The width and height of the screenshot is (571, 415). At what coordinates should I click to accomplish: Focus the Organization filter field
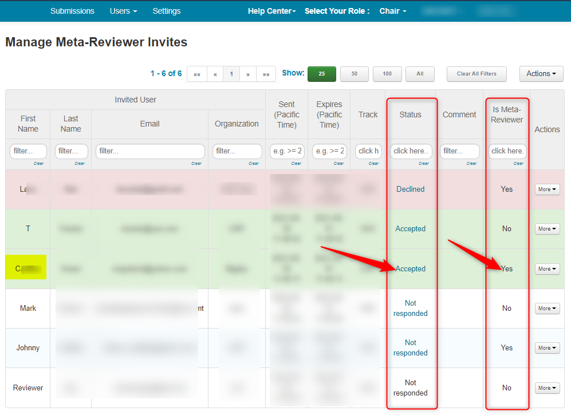point(237,151)
